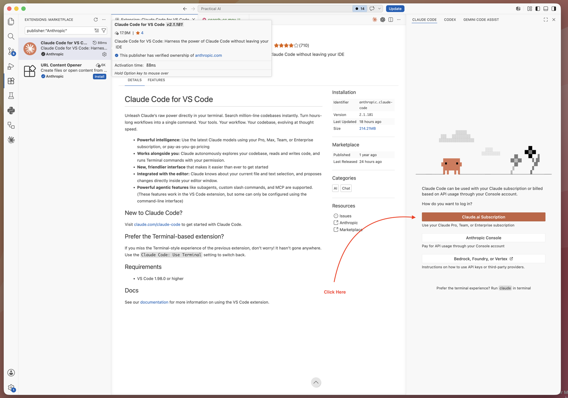Switch to the CLAUDE CODE panel tab
568x398 pixels.
point(424,19)
